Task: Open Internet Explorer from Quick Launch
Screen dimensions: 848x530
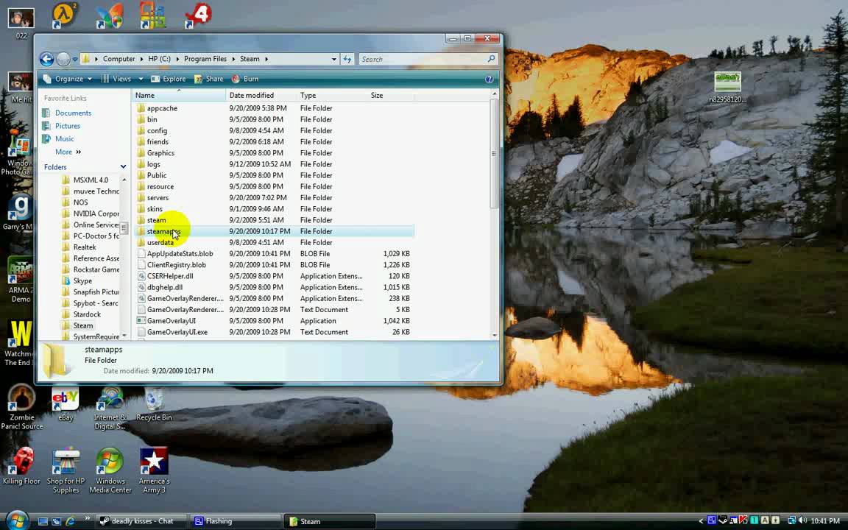Action: [70, 521]
